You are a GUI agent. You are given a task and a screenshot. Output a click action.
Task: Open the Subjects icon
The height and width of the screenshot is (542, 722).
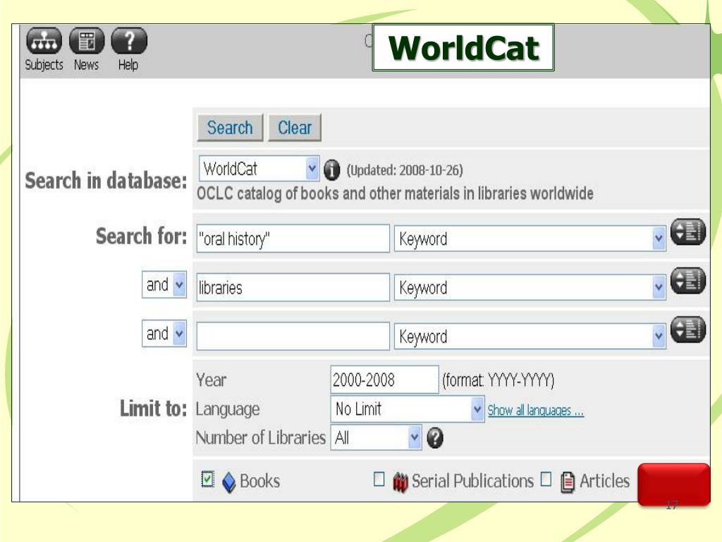point(44,40)
